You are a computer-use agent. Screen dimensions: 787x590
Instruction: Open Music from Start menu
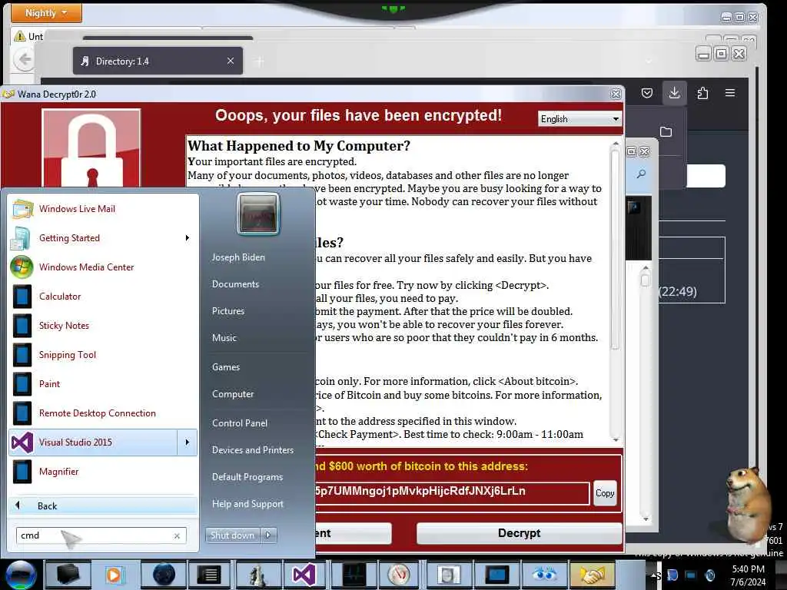224,338
